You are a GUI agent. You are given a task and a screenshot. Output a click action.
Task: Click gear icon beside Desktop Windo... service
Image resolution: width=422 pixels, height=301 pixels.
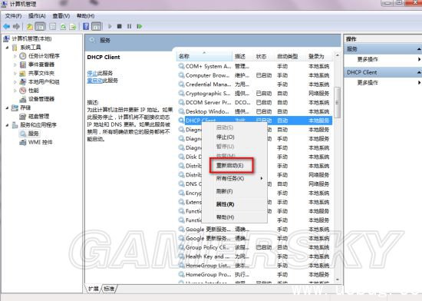tap(182, 111)
